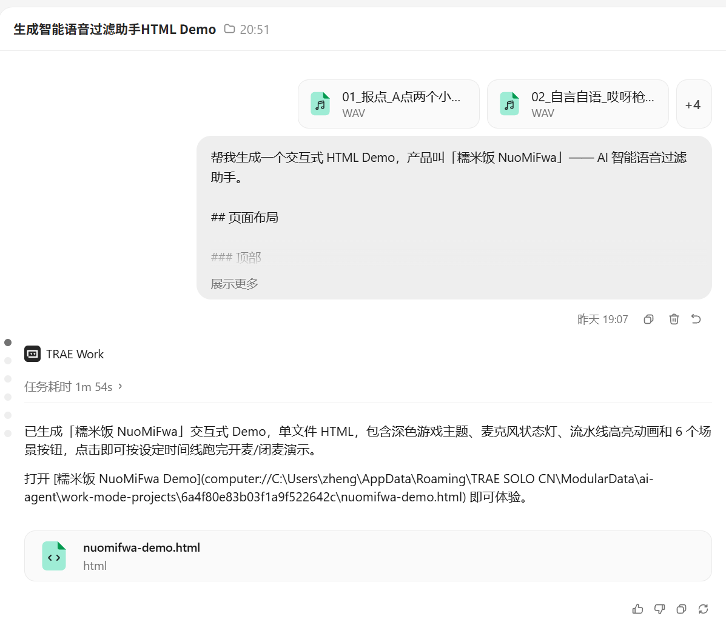Give the response a thumbs down

click(x=659, y=609)
